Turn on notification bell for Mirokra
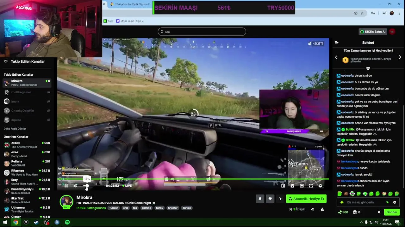The image size is (405, 227). (x=260, y=199)
